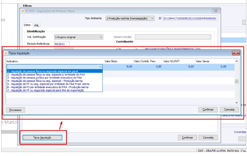The image size is (247, 156).
Task: Pick option 5 - Aquisição de PF PAA-Prod. isenta
Action: pos(55,84)
